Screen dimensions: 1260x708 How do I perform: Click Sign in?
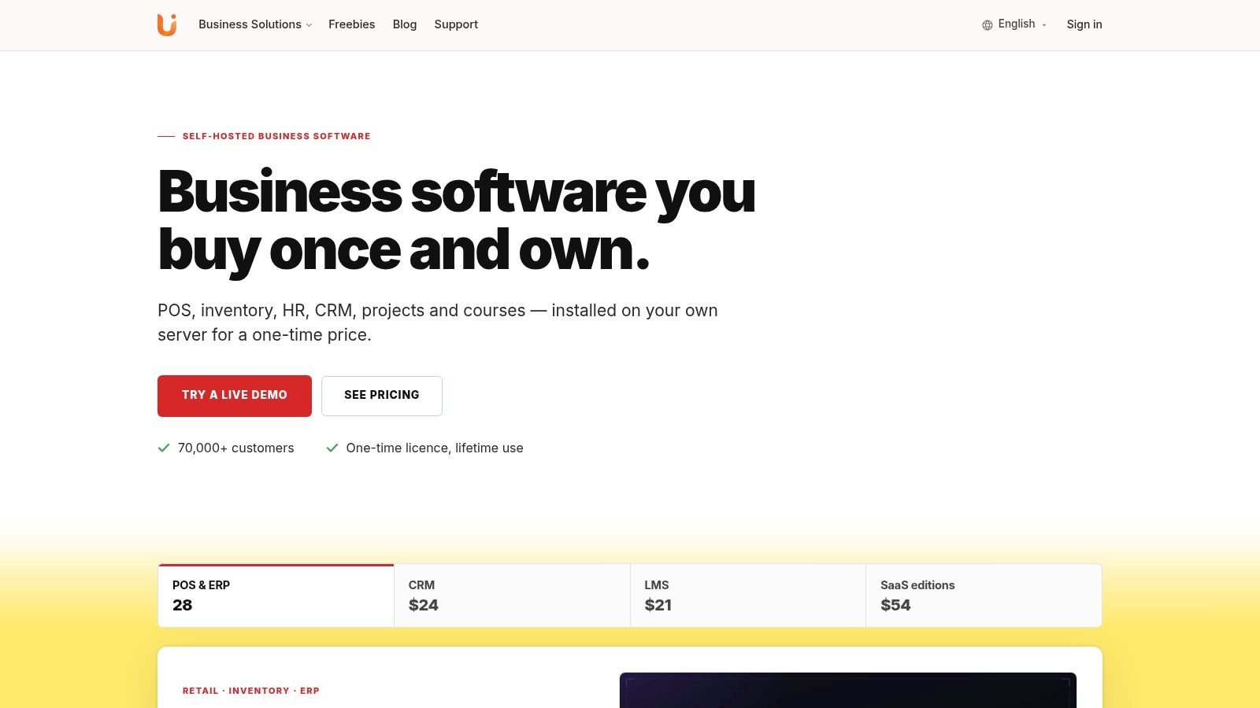point(1084,24)
